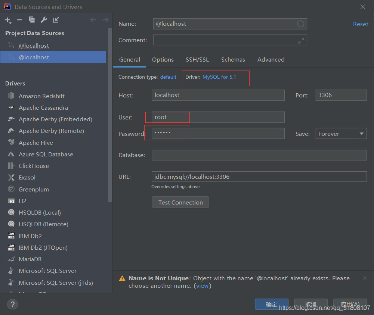Open the Save duration dropdown
374x315 pixels.
(x=341, y=133)
